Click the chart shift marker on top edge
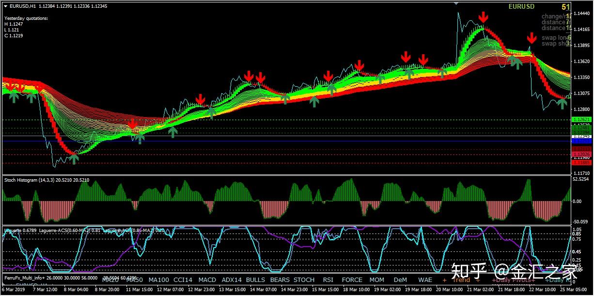Screen dimensions: 594x296 (x=456, y=3)
